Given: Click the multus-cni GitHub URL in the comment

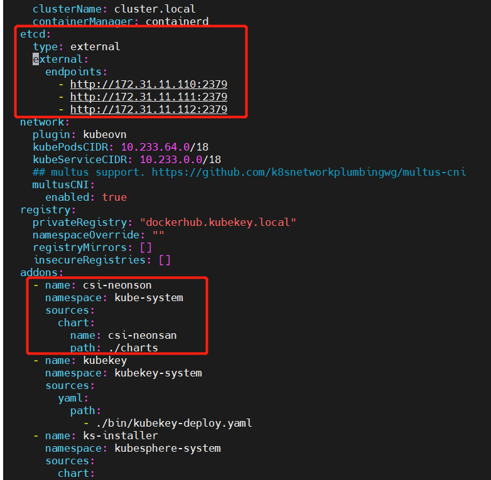Looking at the screenshot, I should click(308, 172).
